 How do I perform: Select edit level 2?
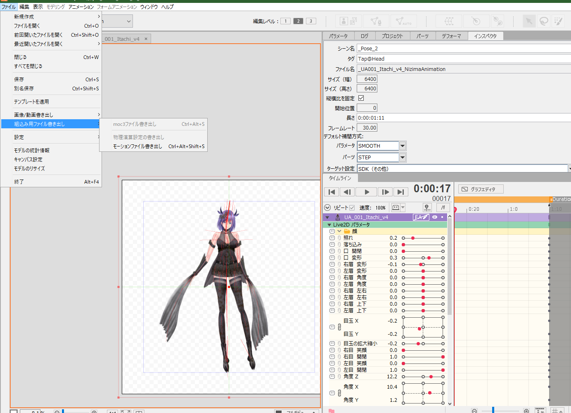pos(298,21)
